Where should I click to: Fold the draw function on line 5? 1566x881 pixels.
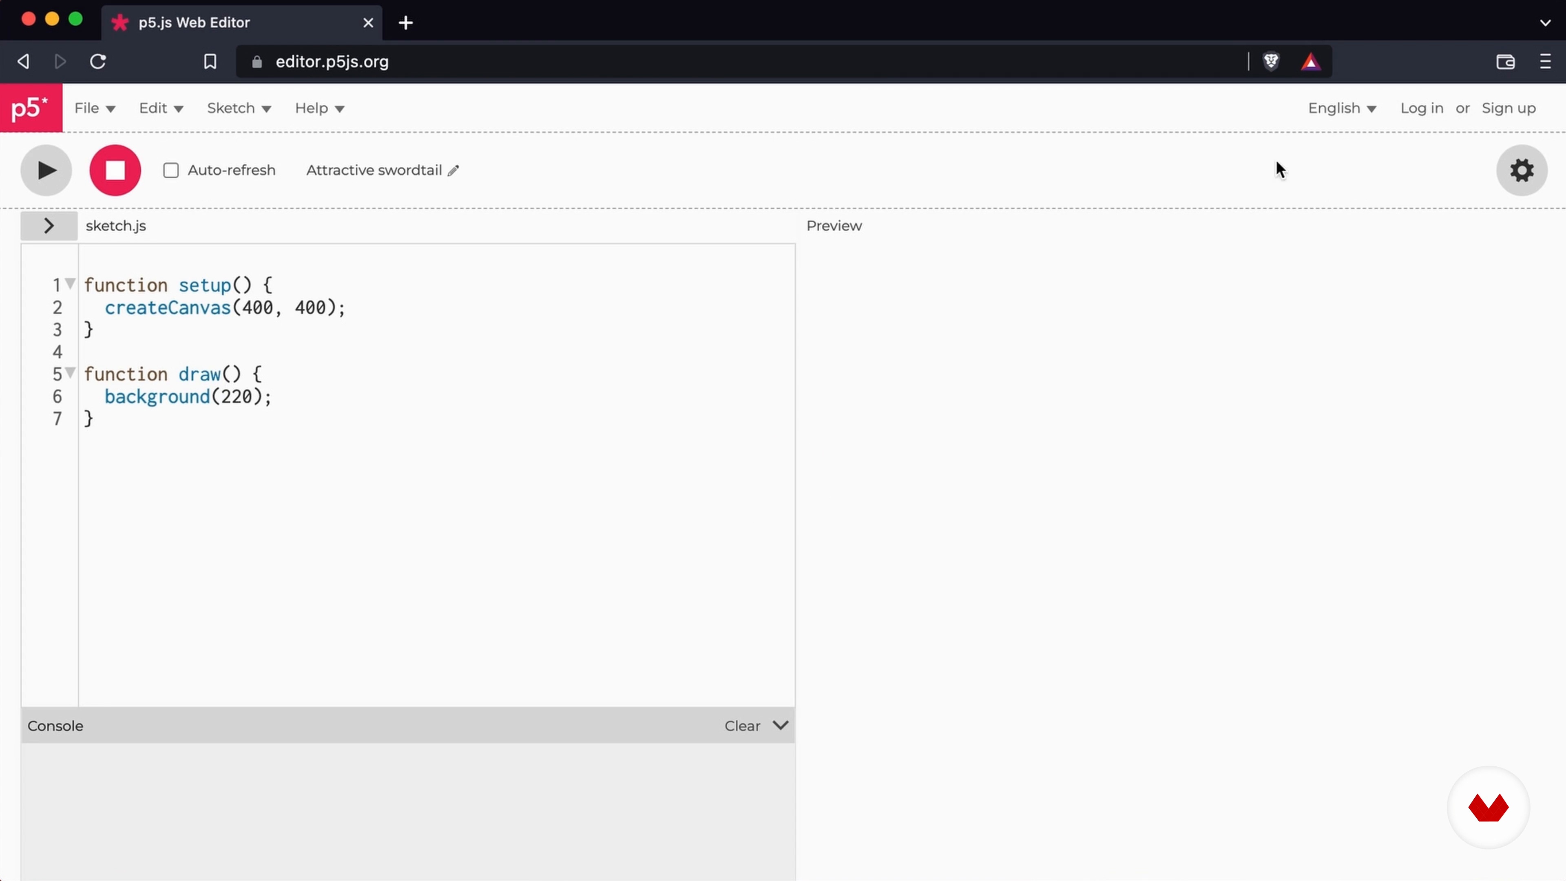[71, 372]
